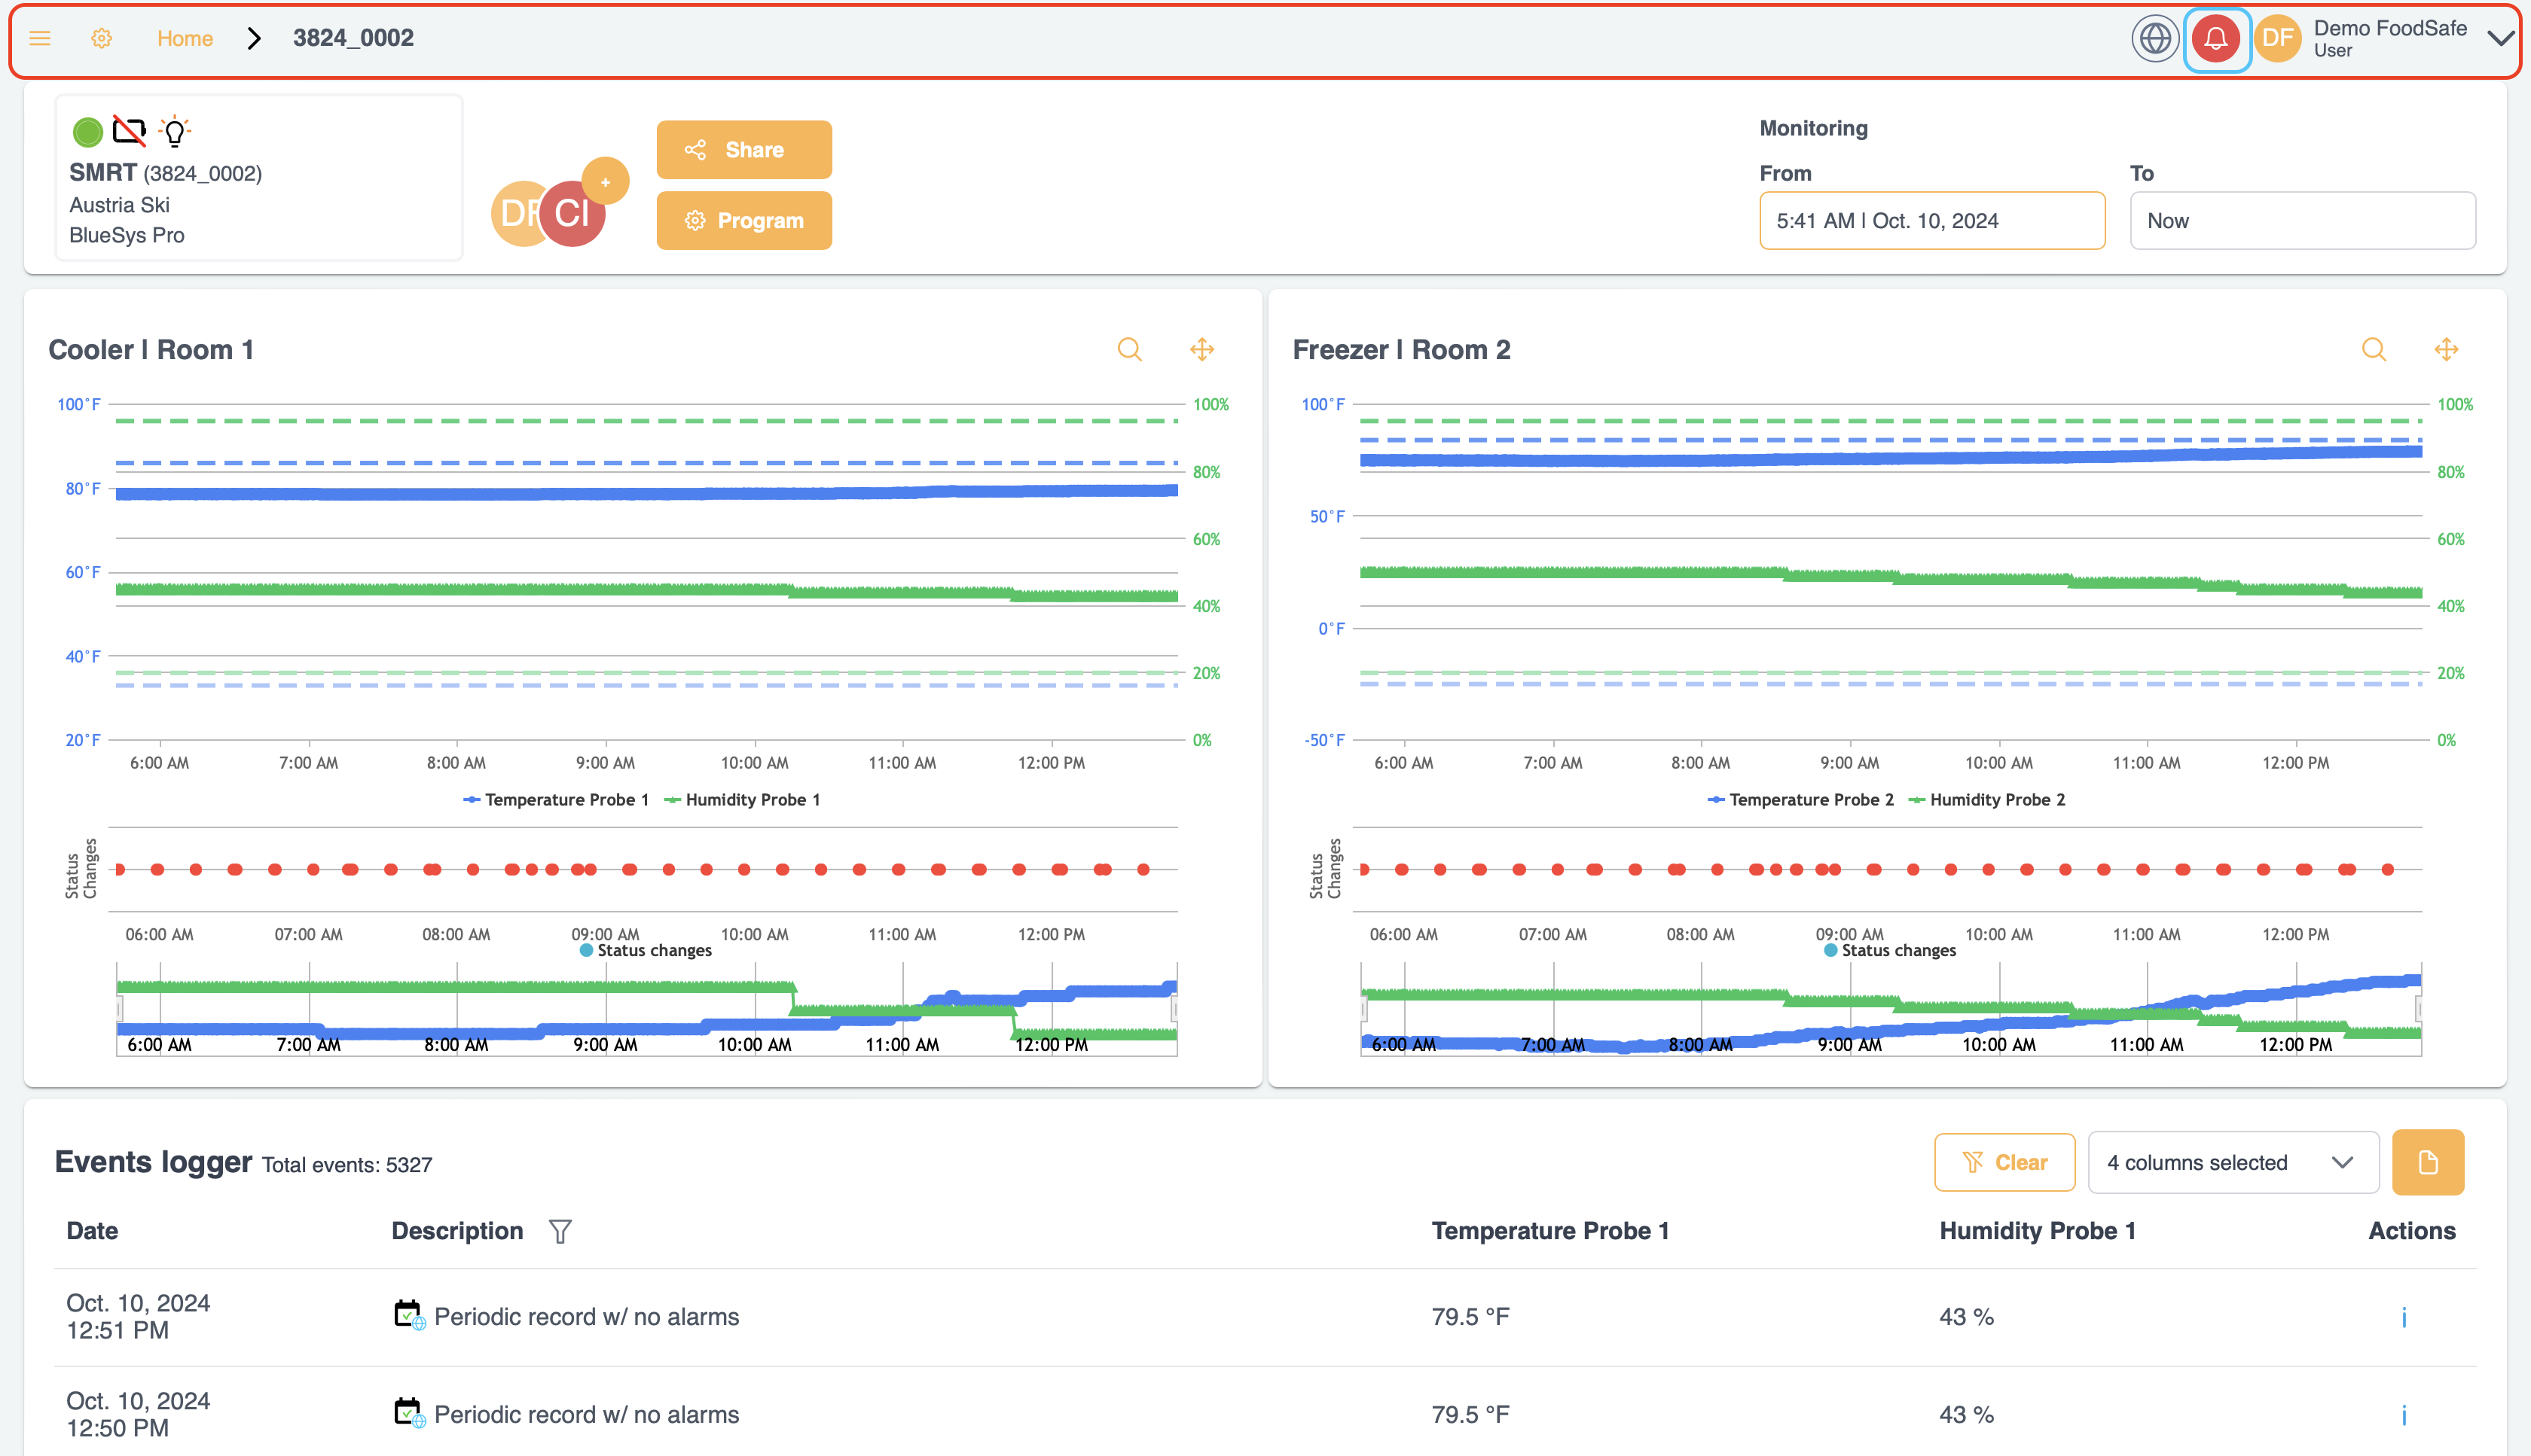Screen dimensions: 2531x1456
Task: Open the red alarm bell notifications
Action: coord(2216,39)
